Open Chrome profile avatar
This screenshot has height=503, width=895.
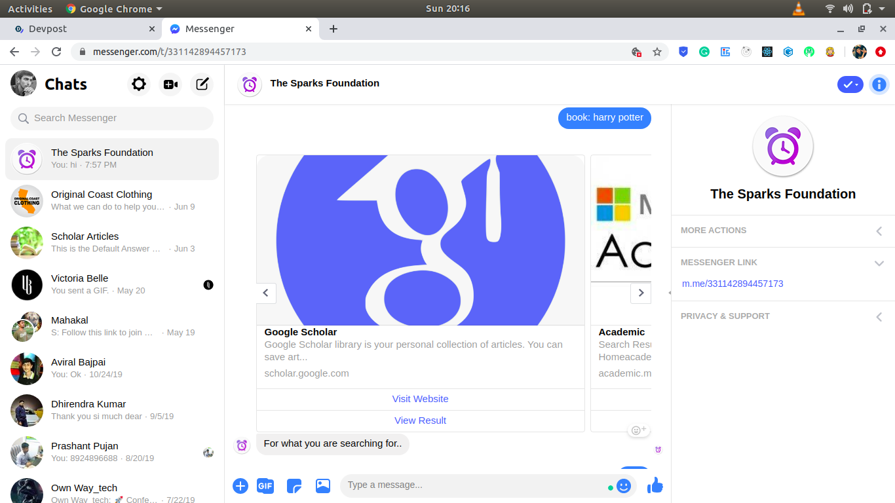pos(860,52)
